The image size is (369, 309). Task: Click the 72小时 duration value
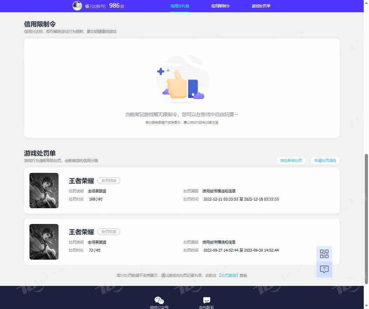95,250
